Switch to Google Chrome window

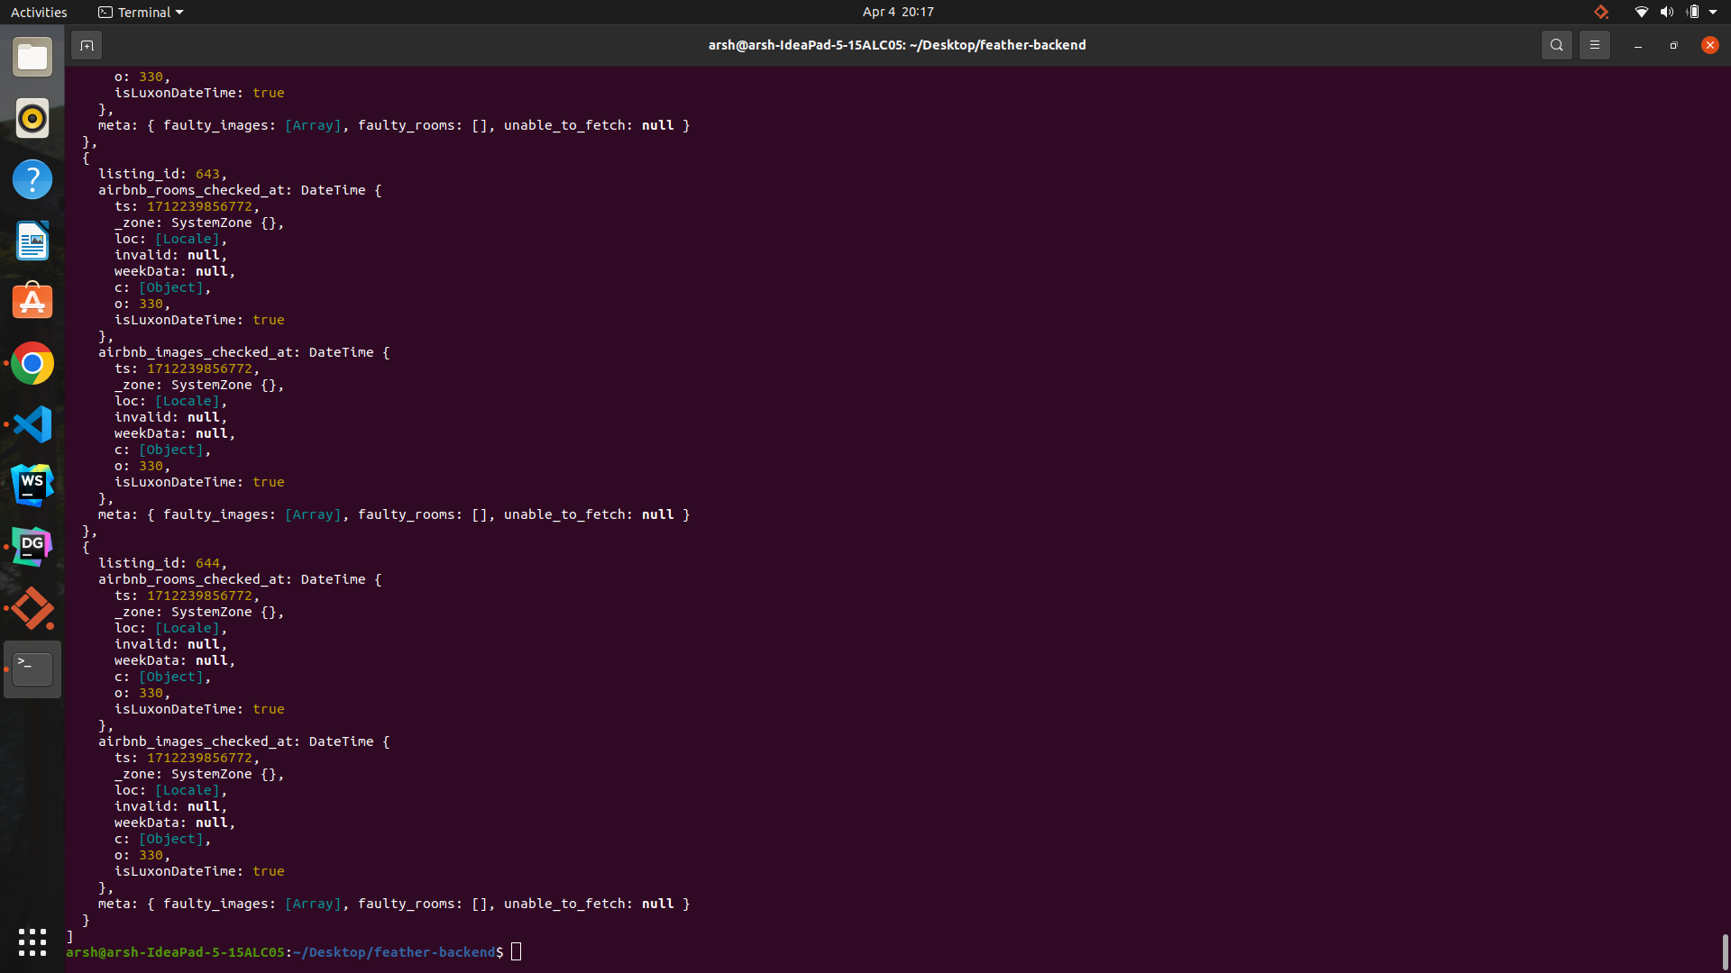pos(32,363)
